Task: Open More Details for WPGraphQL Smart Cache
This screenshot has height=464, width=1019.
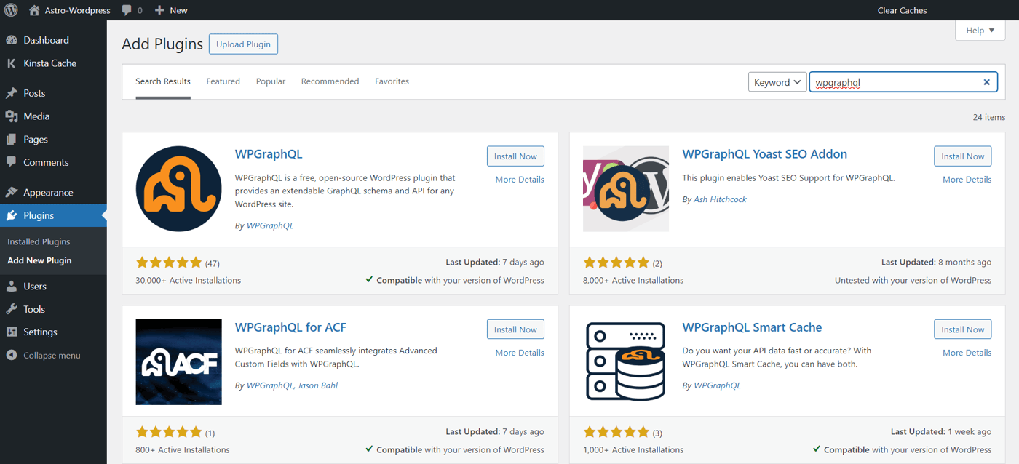Action: (967, 352)
